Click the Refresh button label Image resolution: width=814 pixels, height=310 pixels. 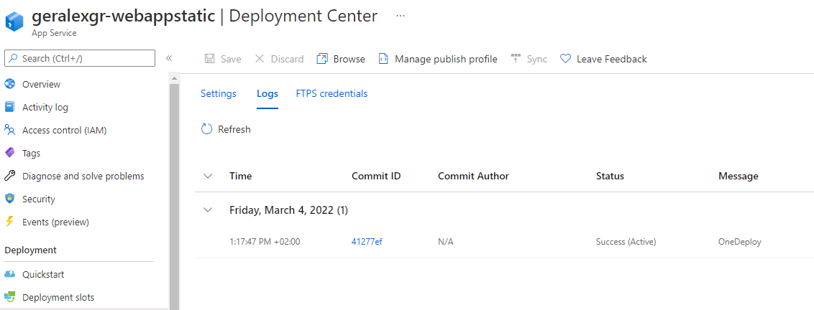(234, 130)
